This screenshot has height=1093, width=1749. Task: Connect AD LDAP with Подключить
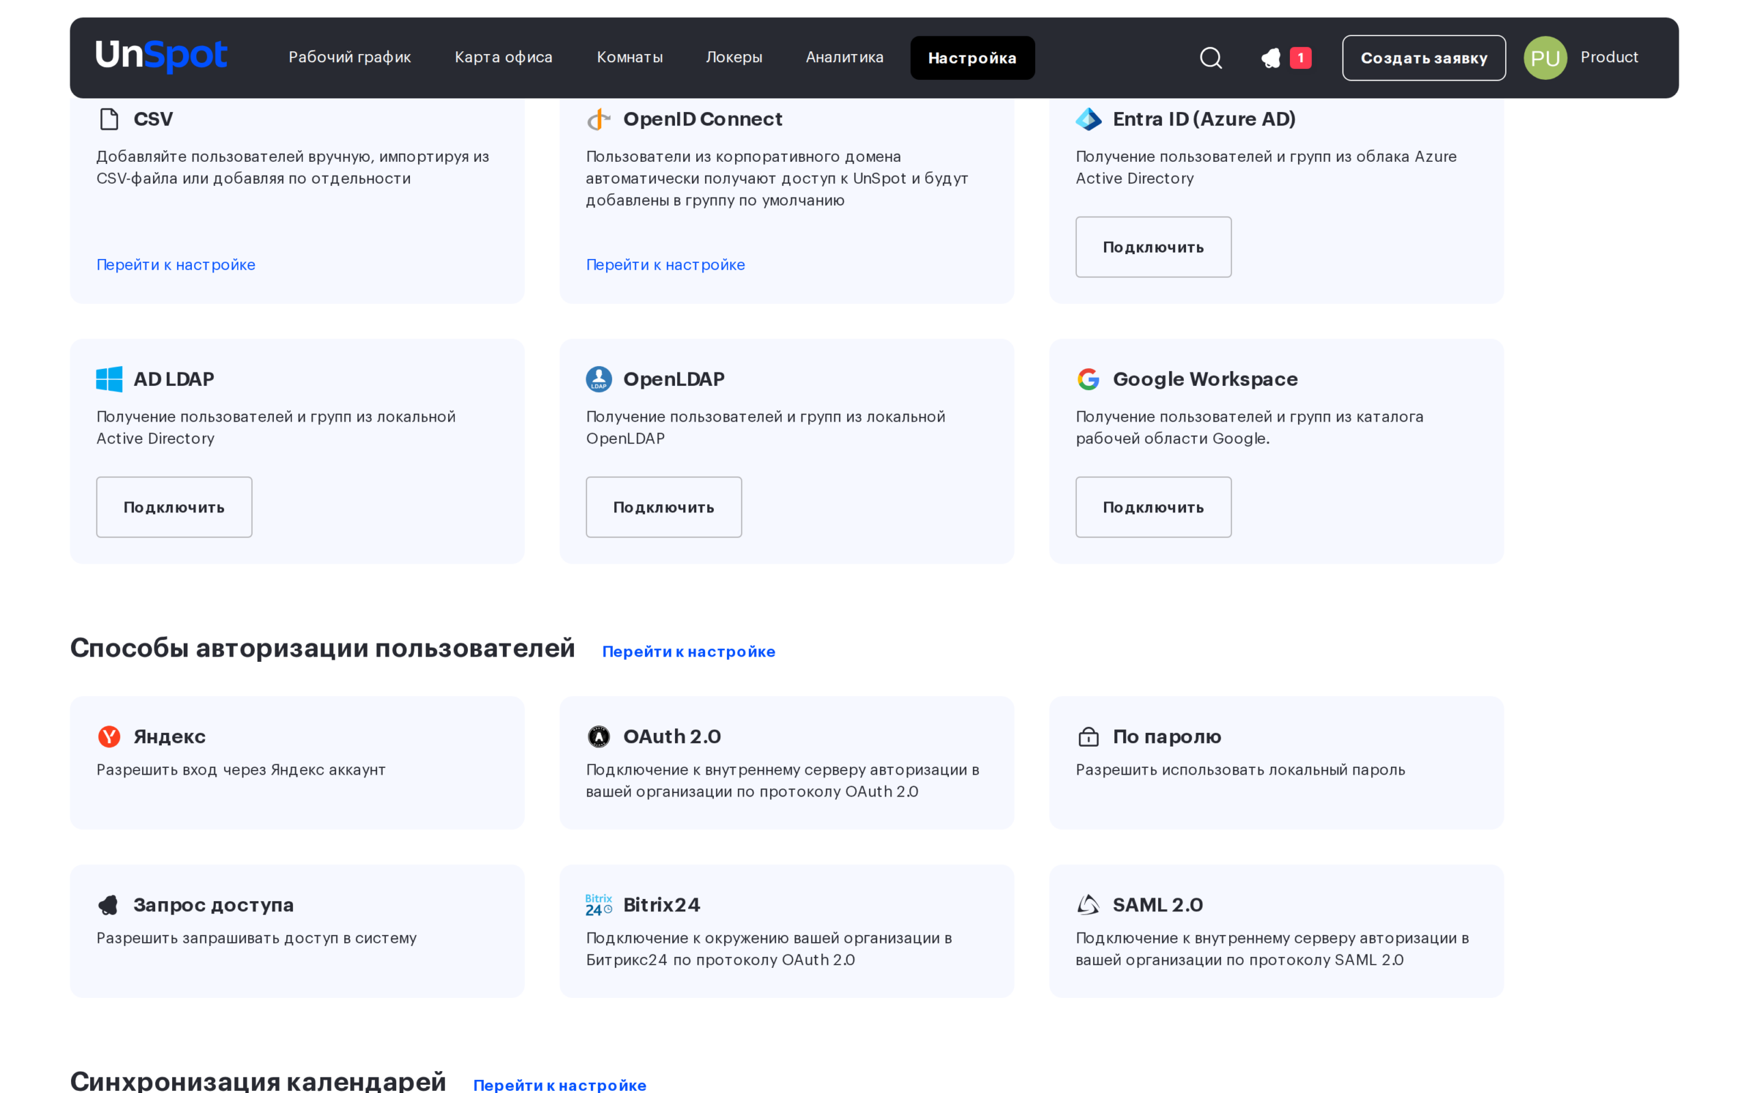[x=174, y=507]
